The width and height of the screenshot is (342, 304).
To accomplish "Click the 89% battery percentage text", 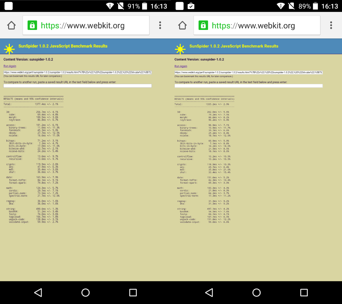I will [305, 6].
